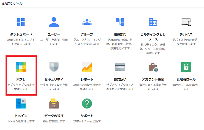Select the お支払い title link
The image size is (204, 130).
pos(120,79)
